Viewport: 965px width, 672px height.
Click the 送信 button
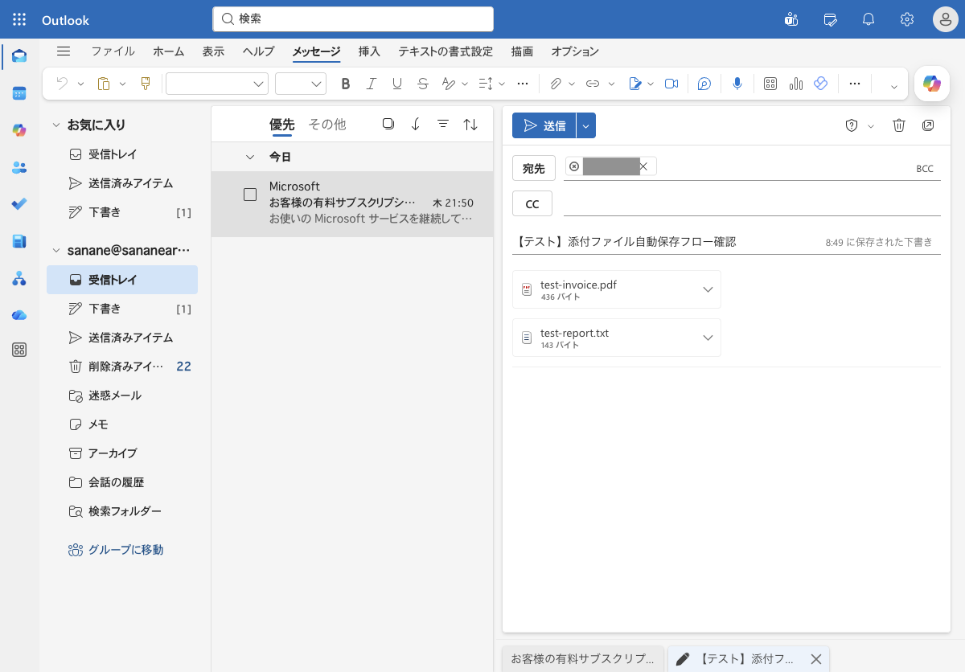pos(544,125)
